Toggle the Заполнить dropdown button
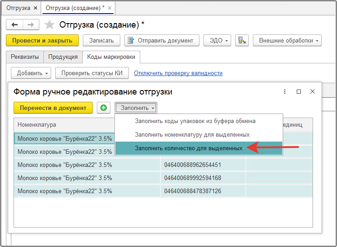337x247 pixels. (136, 108)
